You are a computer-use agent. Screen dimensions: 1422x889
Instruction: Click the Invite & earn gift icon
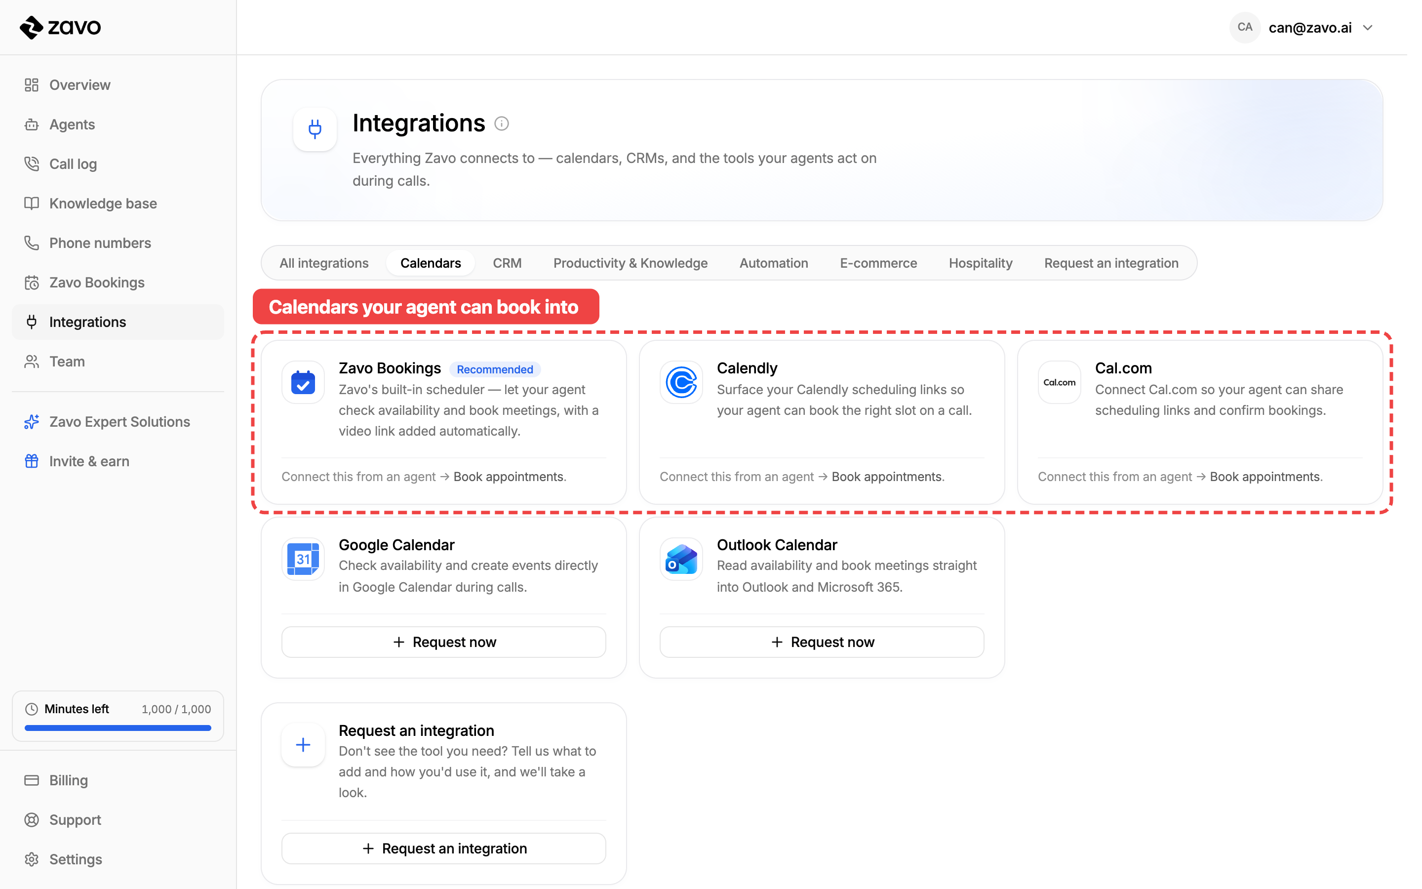coord(32,462)
